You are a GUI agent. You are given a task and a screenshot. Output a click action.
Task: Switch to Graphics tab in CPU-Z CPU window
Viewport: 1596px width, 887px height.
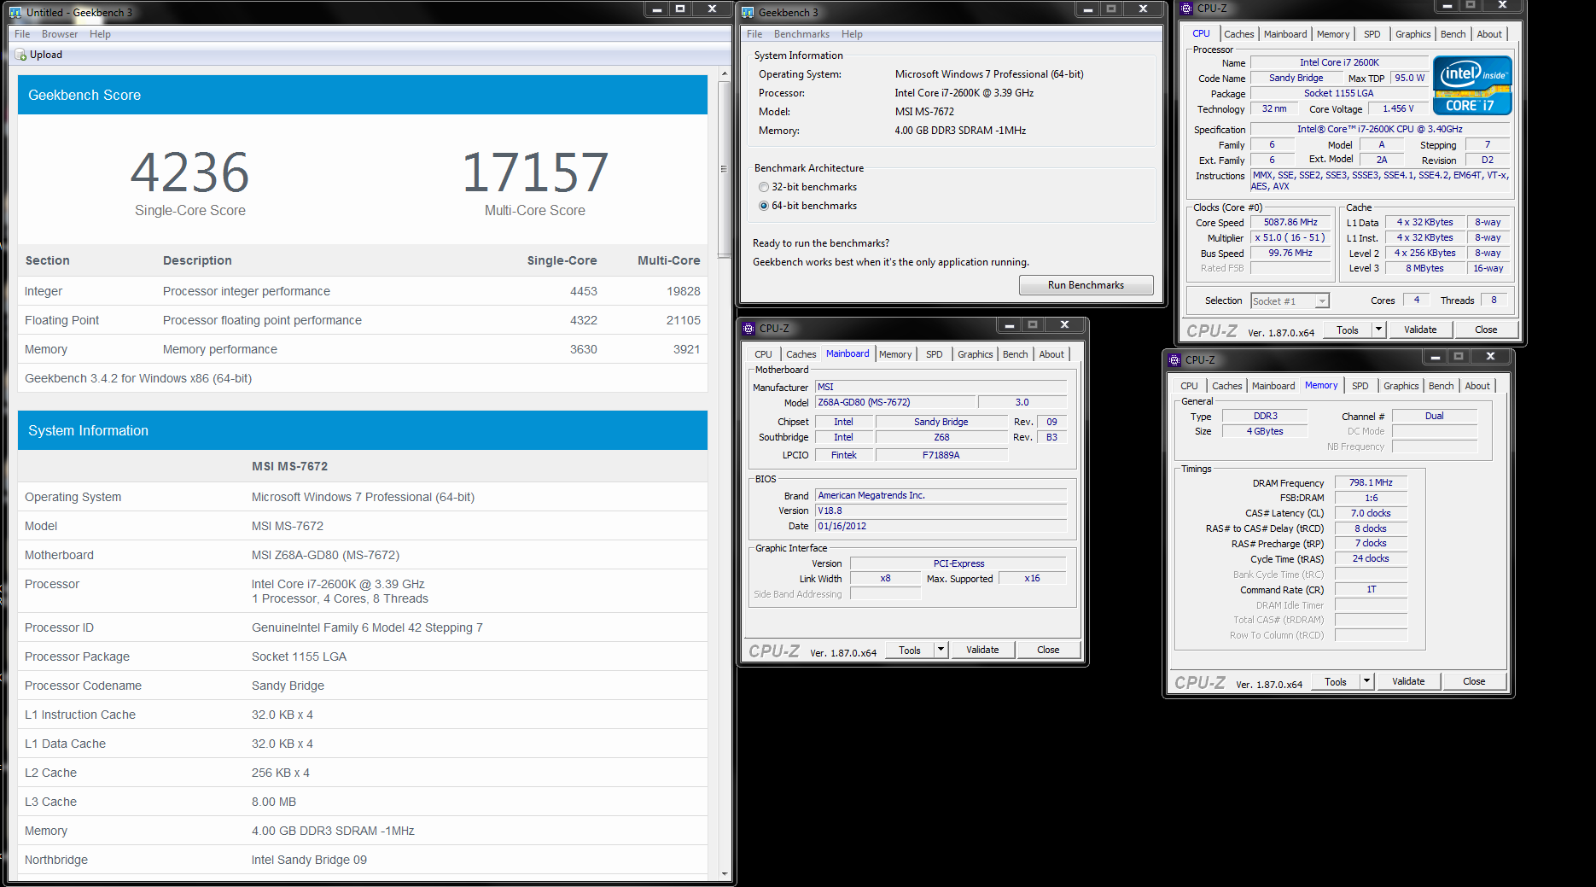pos(1413,34)
